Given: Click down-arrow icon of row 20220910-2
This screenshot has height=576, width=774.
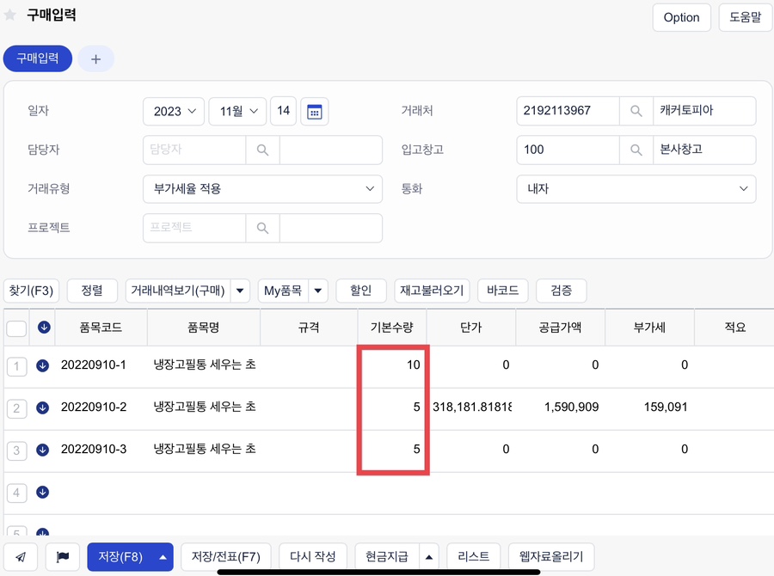Looking at the screenshot, I should point(42,407).
